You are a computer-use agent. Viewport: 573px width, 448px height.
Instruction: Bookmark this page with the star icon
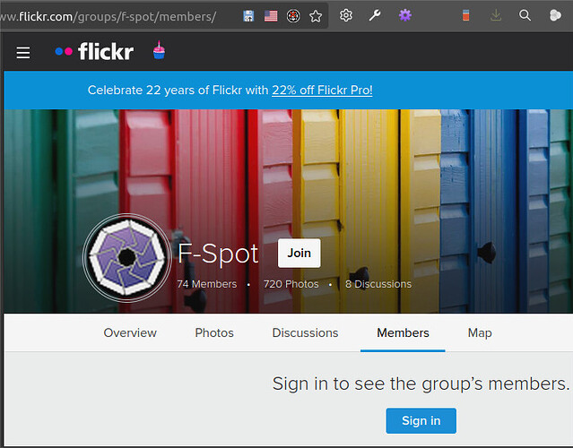[x=316, y=16]
